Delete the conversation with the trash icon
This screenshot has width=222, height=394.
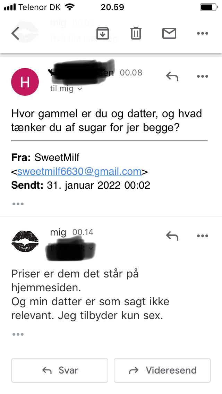[x=136, y=34]
